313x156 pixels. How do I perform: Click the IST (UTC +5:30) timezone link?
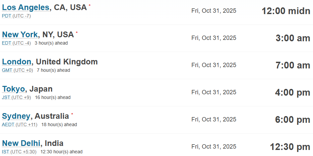pyautogui.click(x=19, y=152)
